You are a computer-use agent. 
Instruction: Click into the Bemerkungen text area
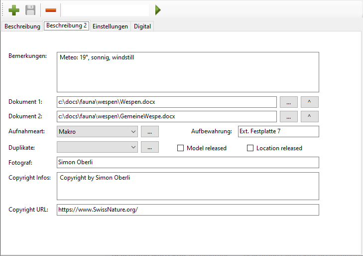click(187, 72)
